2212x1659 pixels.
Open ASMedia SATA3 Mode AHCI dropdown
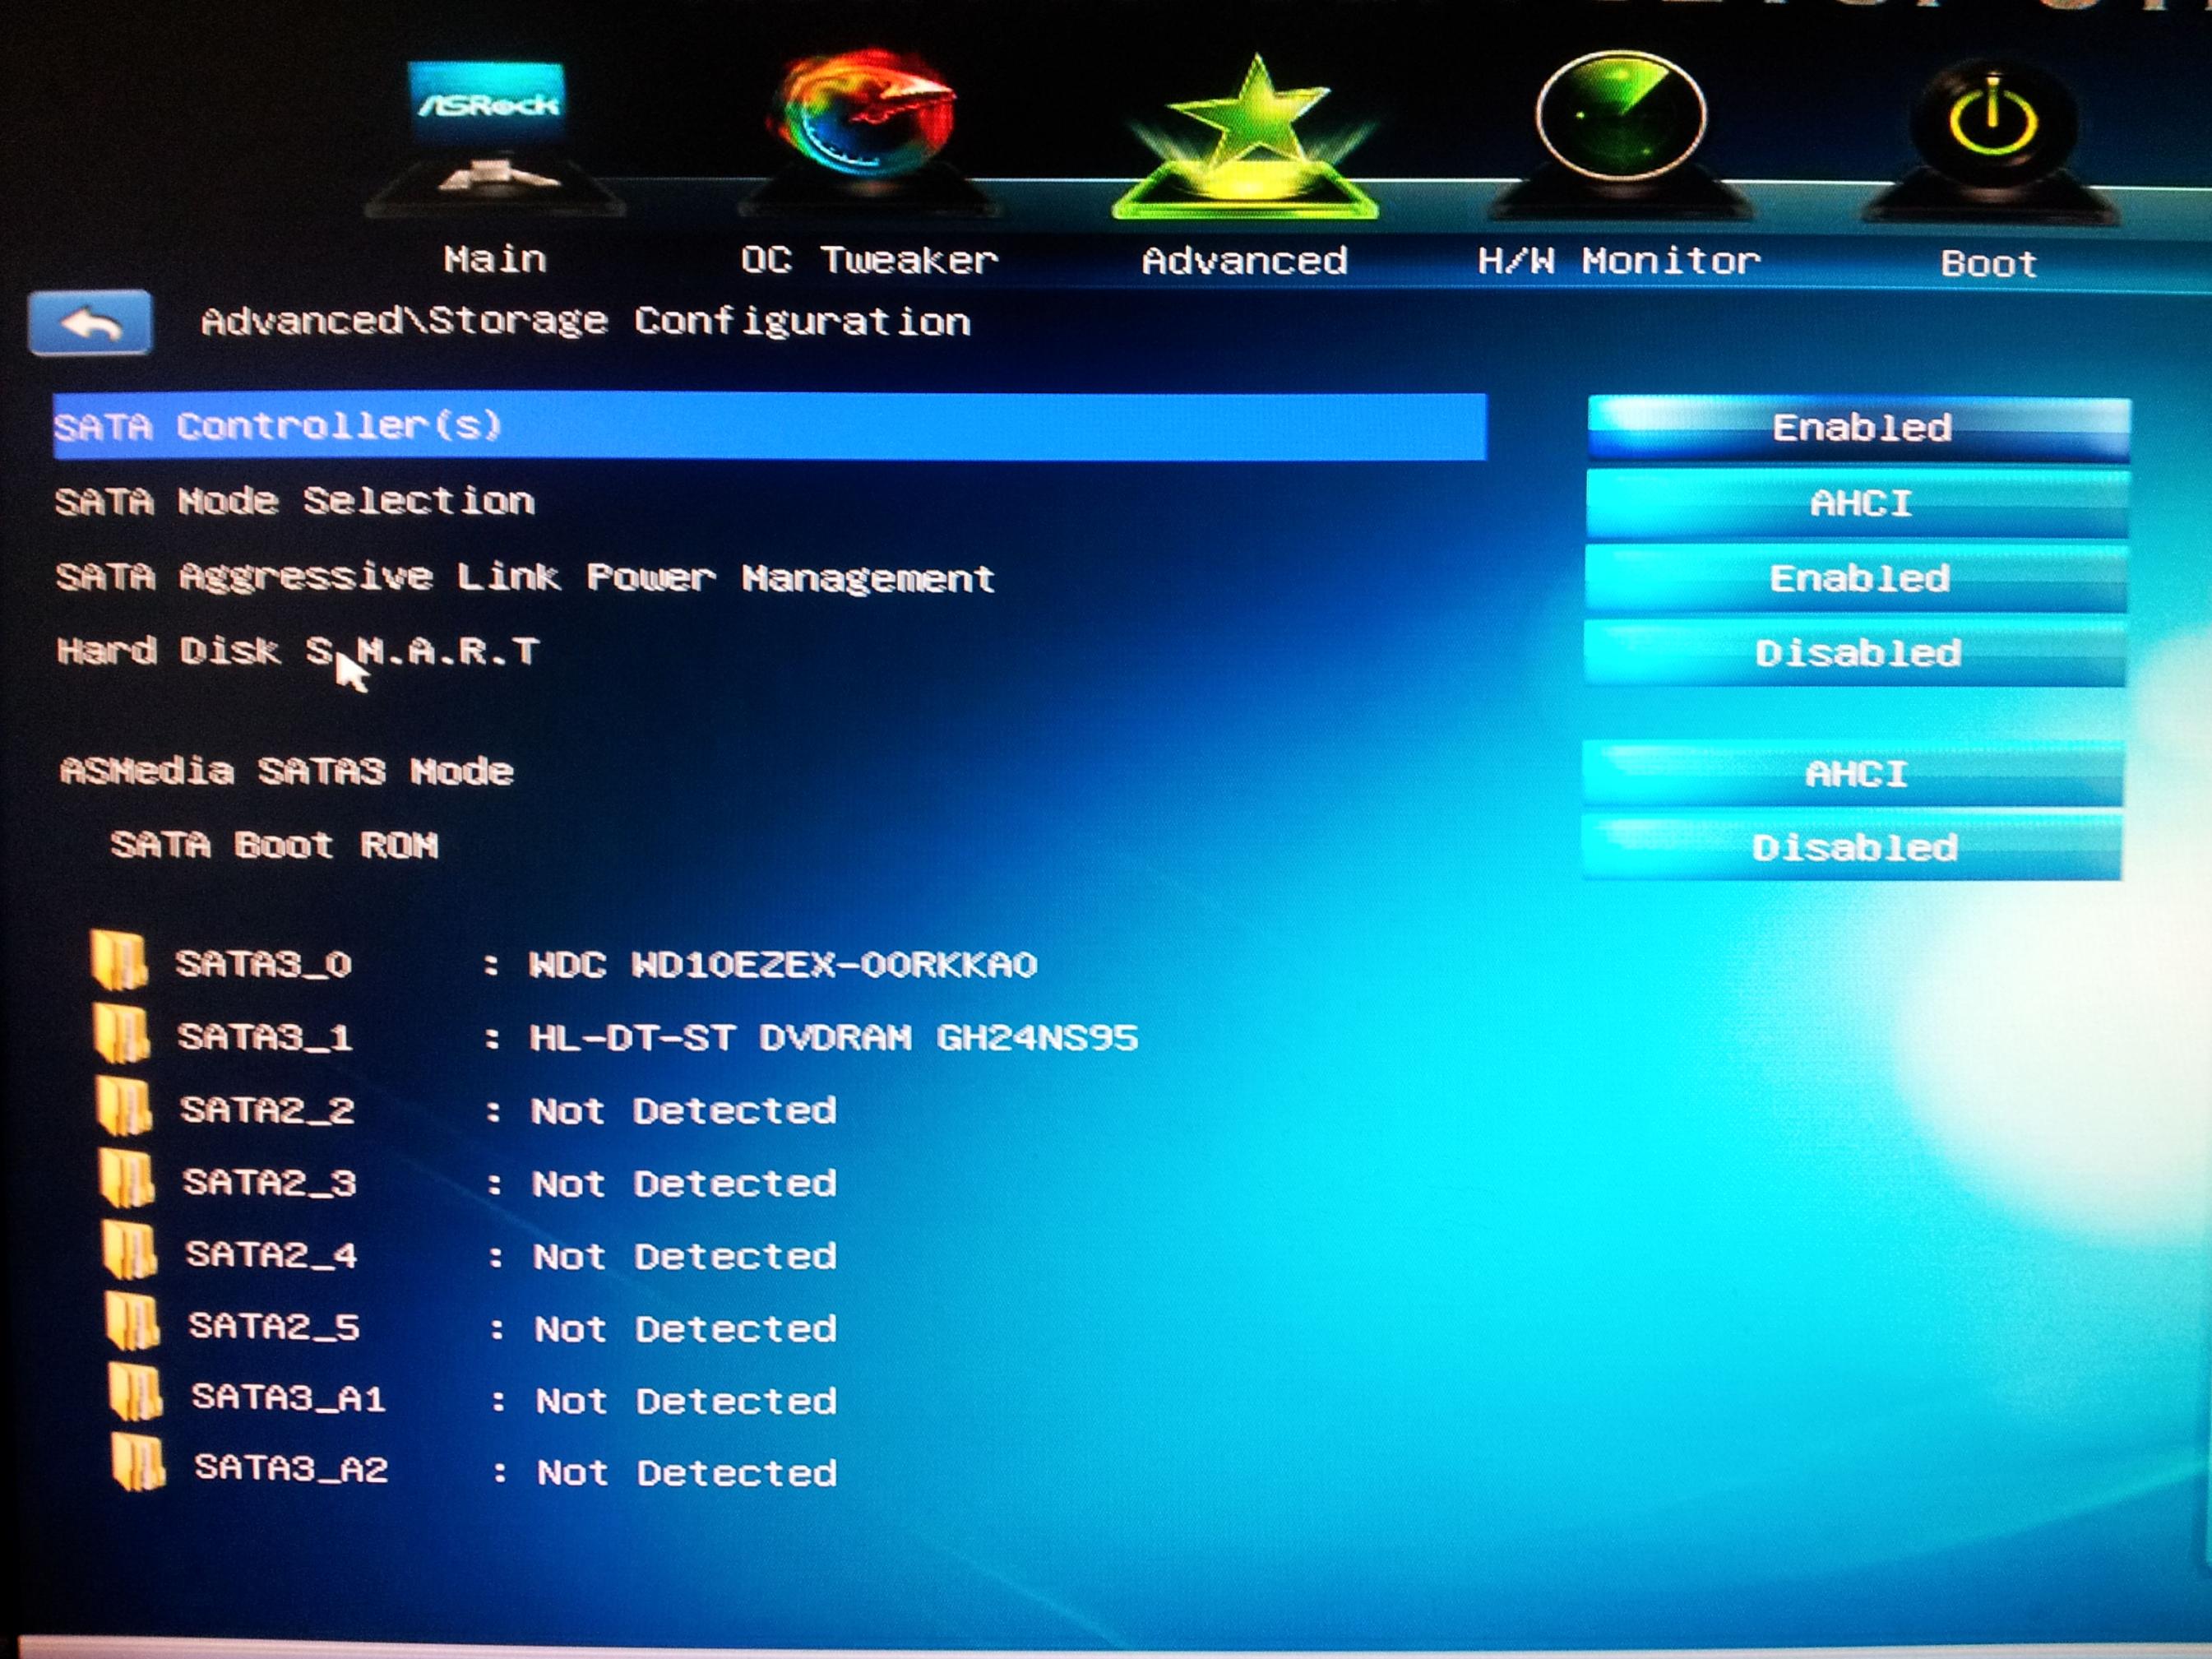(1854, 774)
